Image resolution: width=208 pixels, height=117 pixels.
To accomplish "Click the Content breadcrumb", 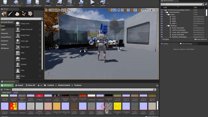I will (x=51, y=85).
